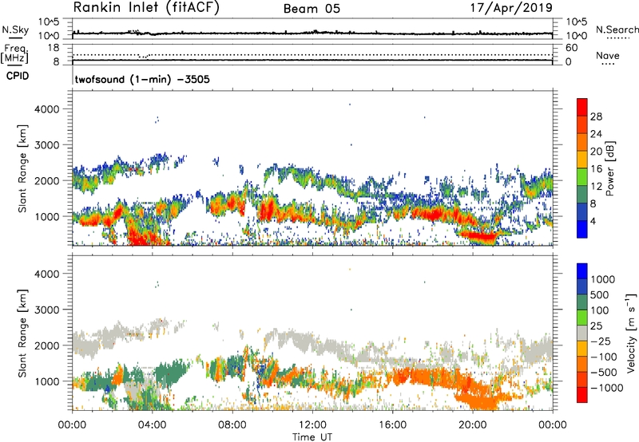This screenshot has height=442, width=639.
Task: Click the '20:00' time axis label
Action: point(473,425)
